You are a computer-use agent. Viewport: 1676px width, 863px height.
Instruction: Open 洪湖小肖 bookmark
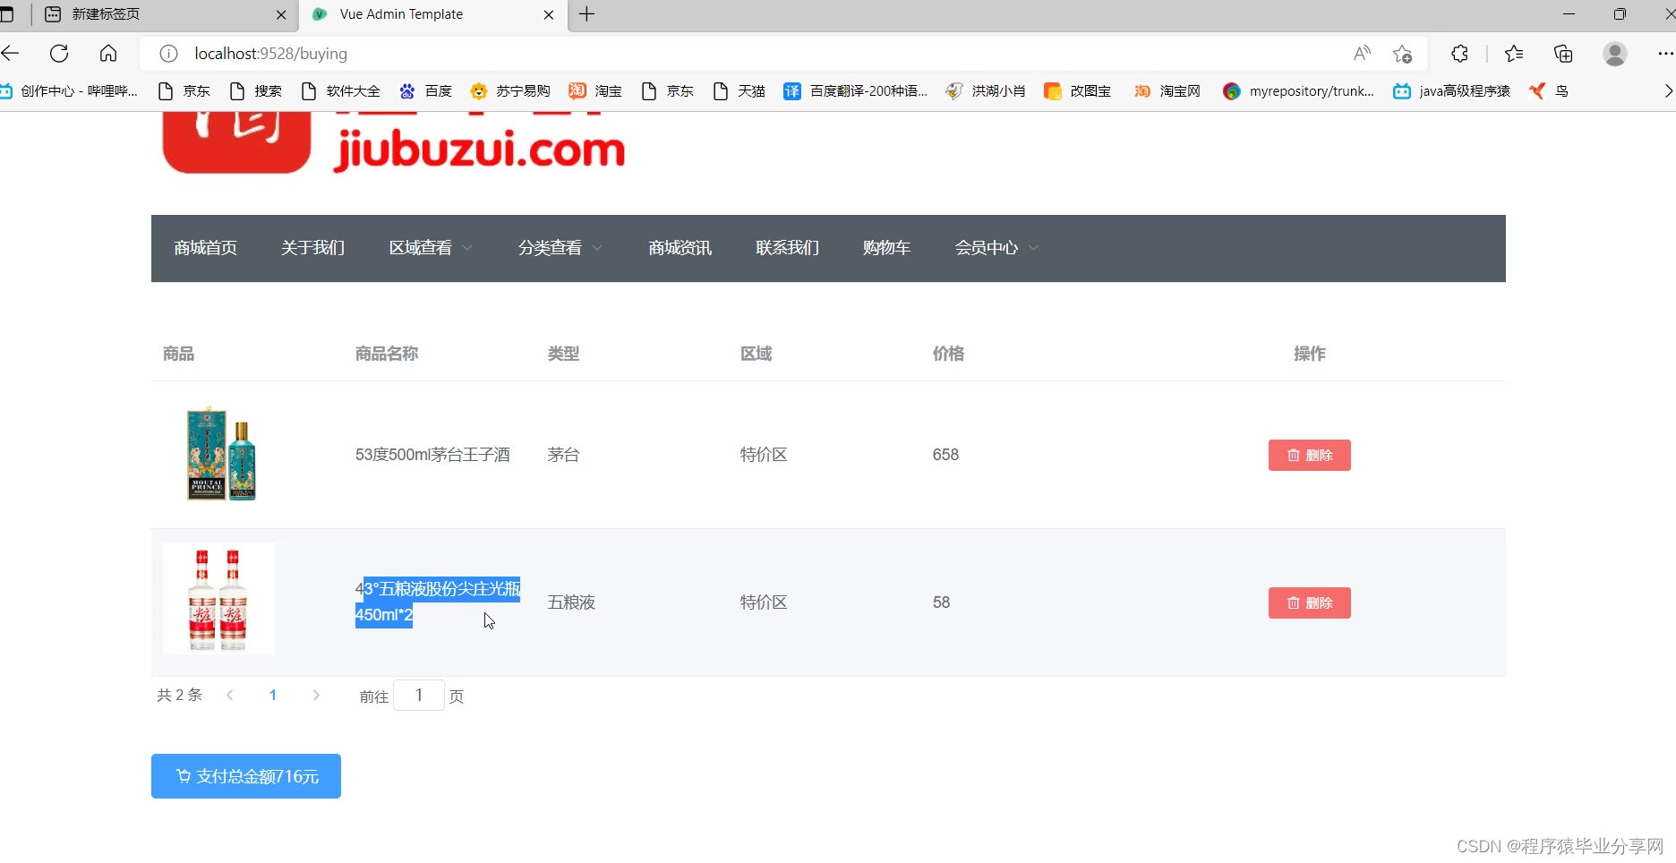(985, 91)
